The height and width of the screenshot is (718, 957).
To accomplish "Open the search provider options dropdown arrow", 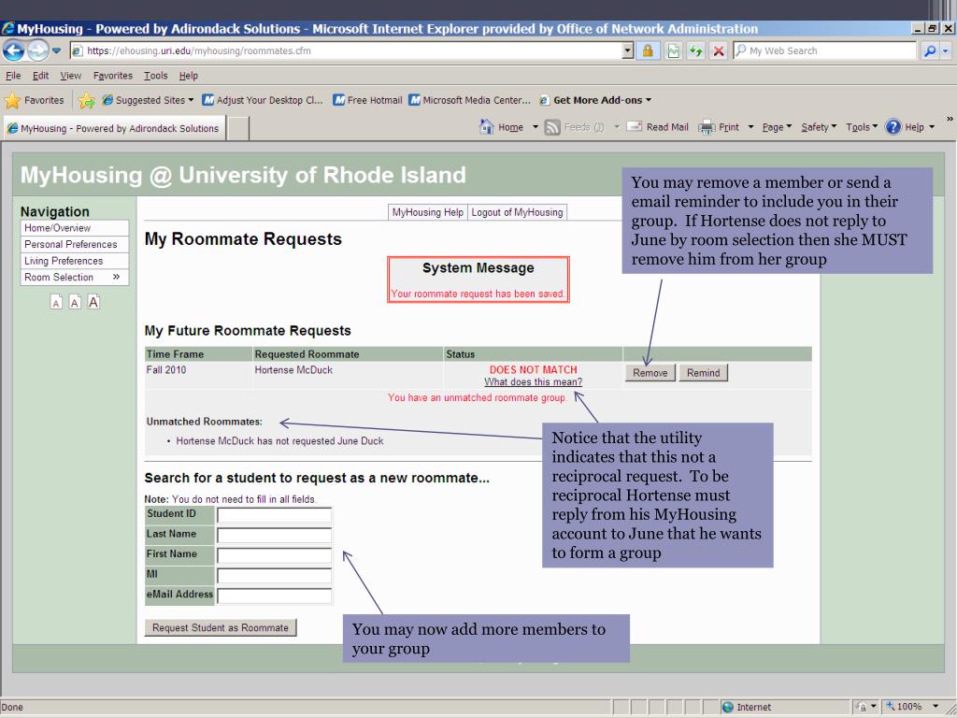I will (x=946, y=50).
